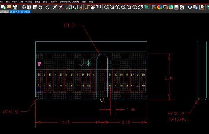Open the Color dialog color wheel icon

point(160,7)
